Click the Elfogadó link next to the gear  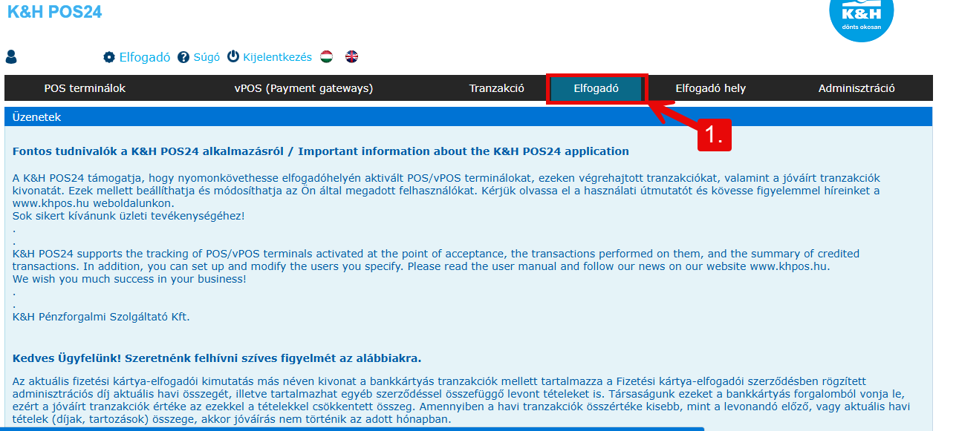[145, 57]
